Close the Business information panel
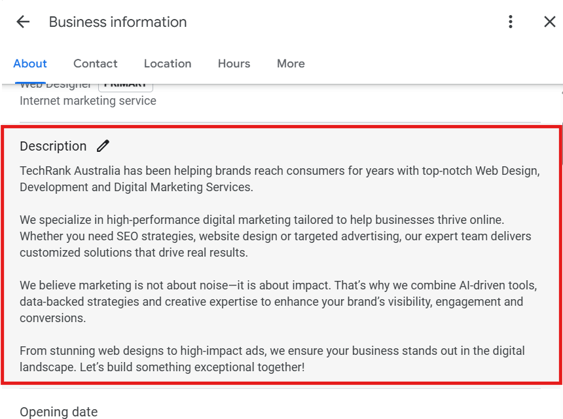Screen dimensions: 563x419 550,22
